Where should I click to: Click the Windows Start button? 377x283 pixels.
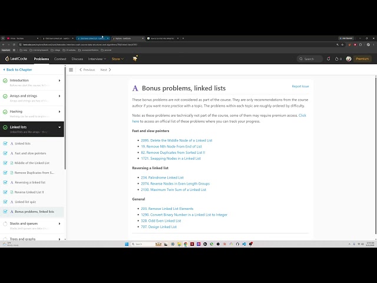pos(127,244)
